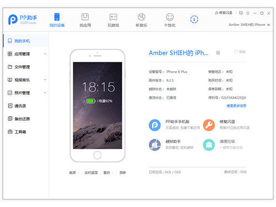276x207 pixels.
Task: Select 我的手机 in sidebar
Action: pyautogui.click(x=26, y=41)
